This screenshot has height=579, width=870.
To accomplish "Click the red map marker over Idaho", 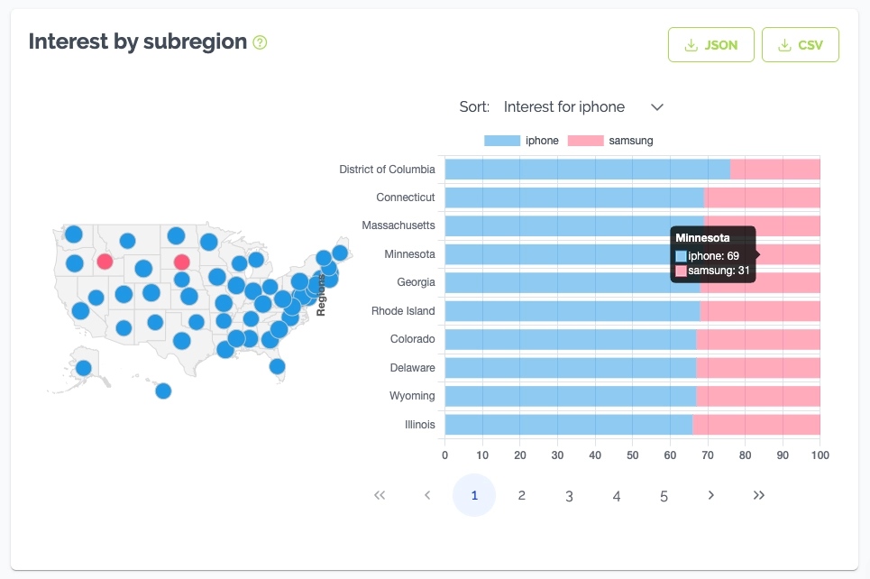I will click(105, 262).
